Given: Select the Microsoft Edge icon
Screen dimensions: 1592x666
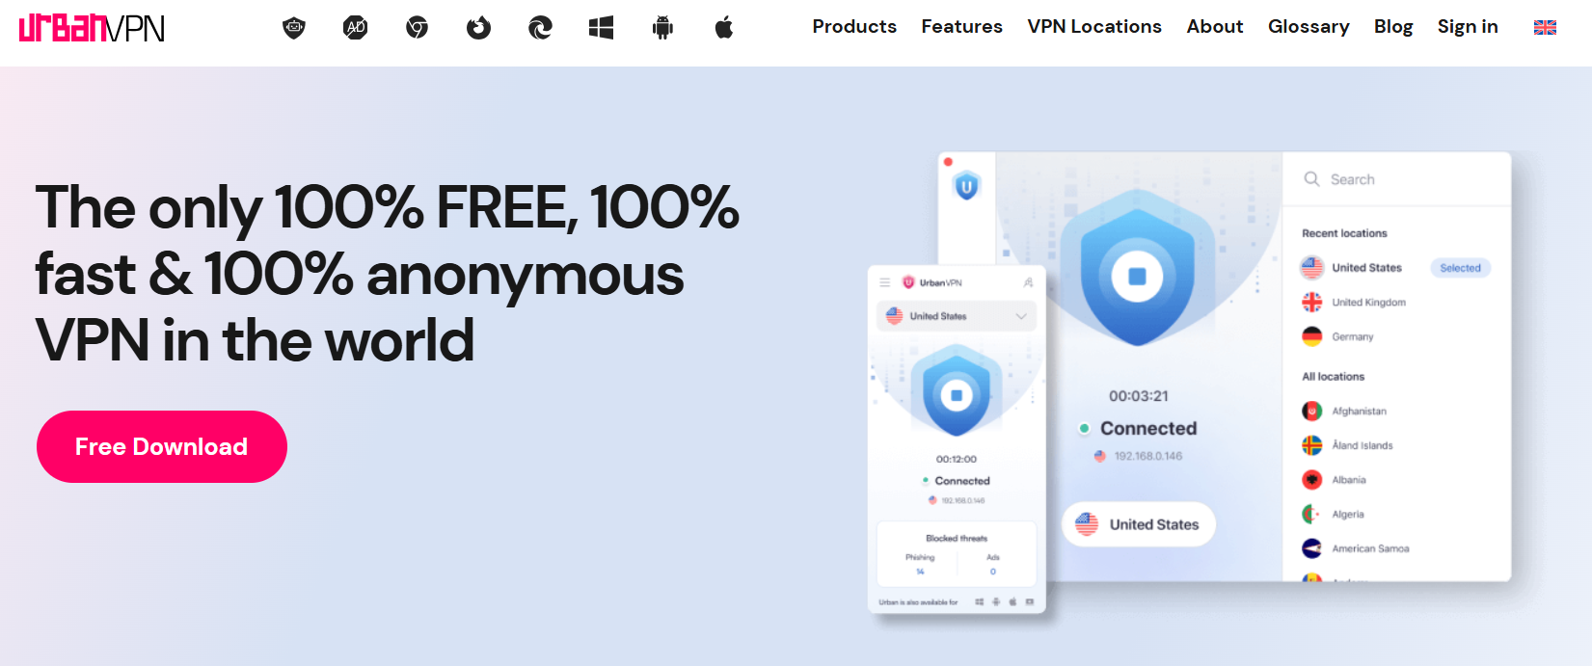Looking at the screenshot, I should tap(540, 28).
